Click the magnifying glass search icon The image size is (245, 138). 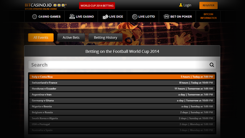coord(212,65)
